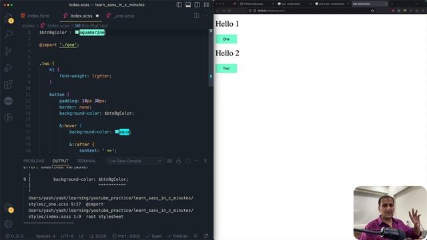
Task: Open the Live Sass Compile output dropdown
Action: point(135,161)
